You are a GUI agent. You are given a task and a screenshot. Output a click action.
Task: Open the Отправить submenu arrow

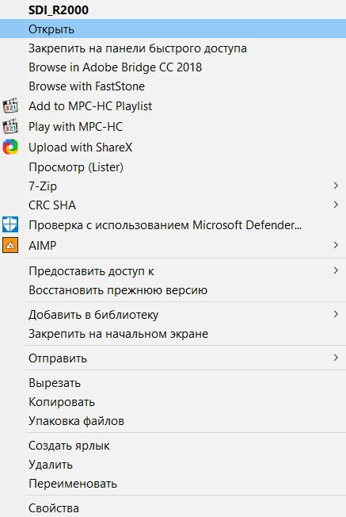point(336,358)
